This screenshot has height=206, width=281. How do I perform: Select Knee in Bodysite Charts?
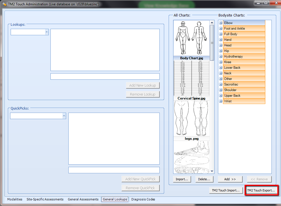[244, 62]
